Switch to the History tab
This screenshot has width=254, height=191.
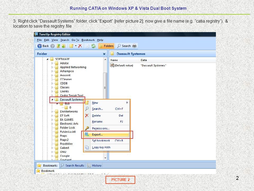point(94,166)
